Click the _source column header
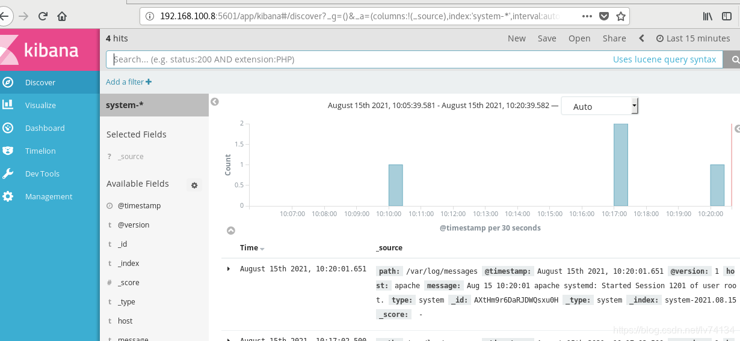740x341 pixels. click(x=389, y=248)
